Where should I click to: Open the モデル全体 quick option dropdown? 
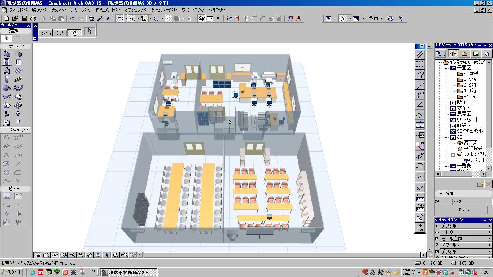pos(463,239)
